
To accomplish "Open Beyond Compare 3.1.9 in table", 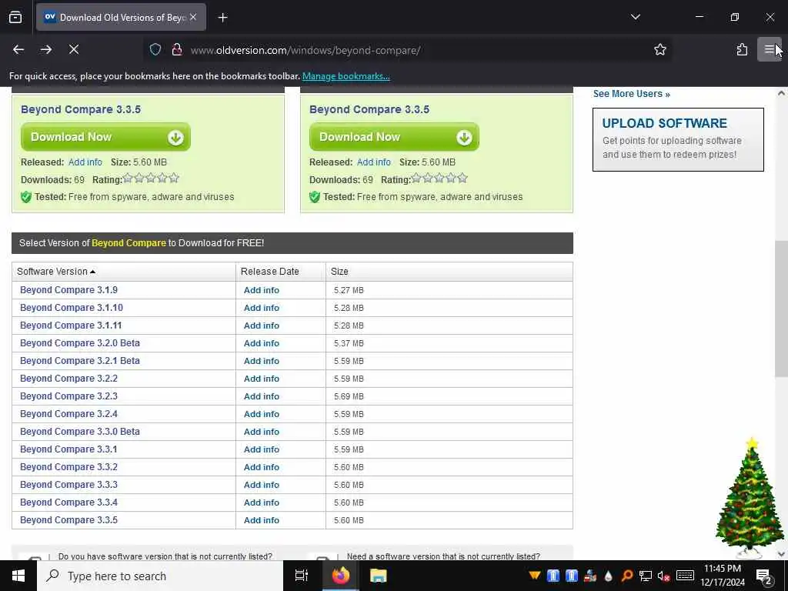I will point(68,290).
